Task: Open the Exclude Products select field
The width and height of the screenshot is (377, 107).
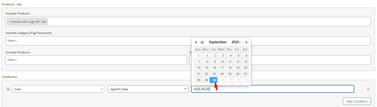Action: click(96, 60)
